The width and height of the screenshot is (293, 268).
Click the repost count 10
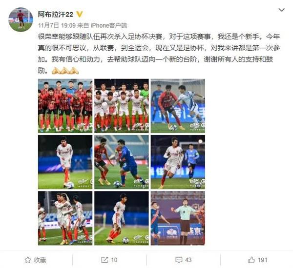point(114,260)
